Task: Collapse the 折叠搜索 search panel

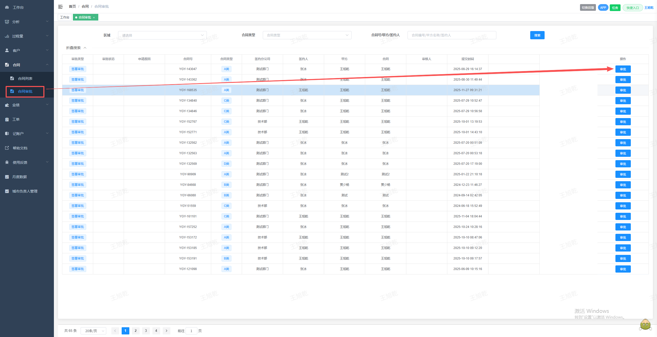Action: point(76,48)
